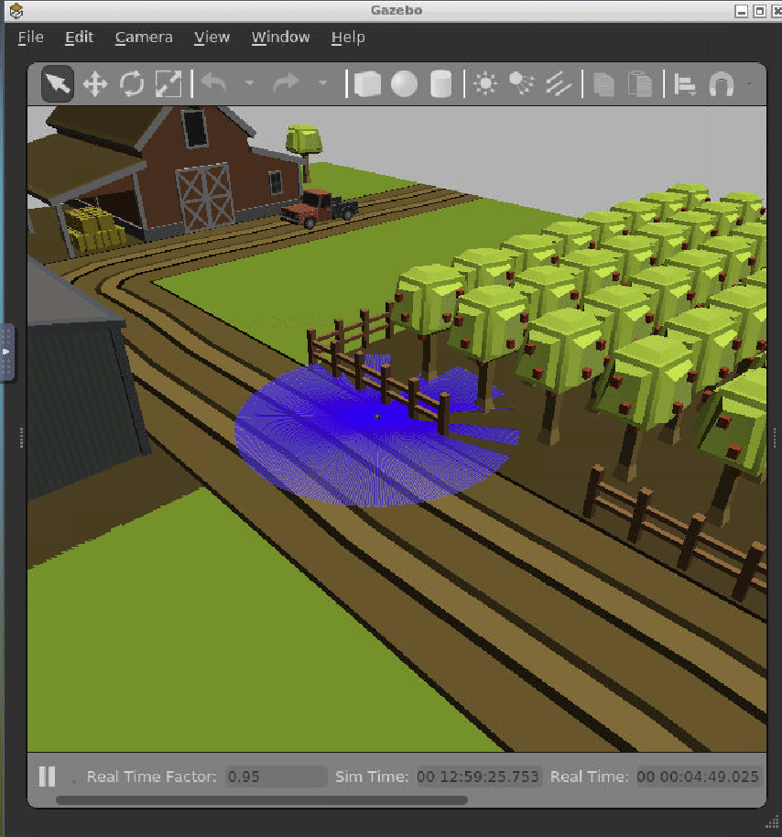Click the bottom horizontal scrollbar
782x837 pixels.
coord(262,799)
